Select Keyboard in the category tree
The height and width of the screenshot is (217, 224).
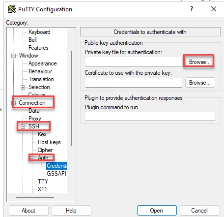(39, 32)
